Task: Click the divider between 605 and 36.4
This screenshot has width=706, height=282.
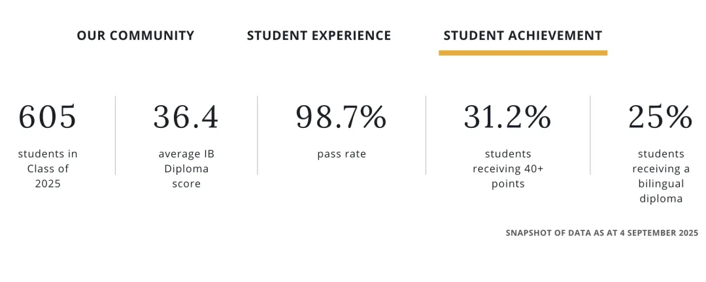Action: click(116, 135)
